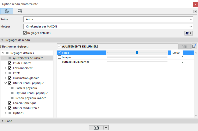Click the list view icon beside Ajustements header
The image size is (198, 131).
point(184,46)
